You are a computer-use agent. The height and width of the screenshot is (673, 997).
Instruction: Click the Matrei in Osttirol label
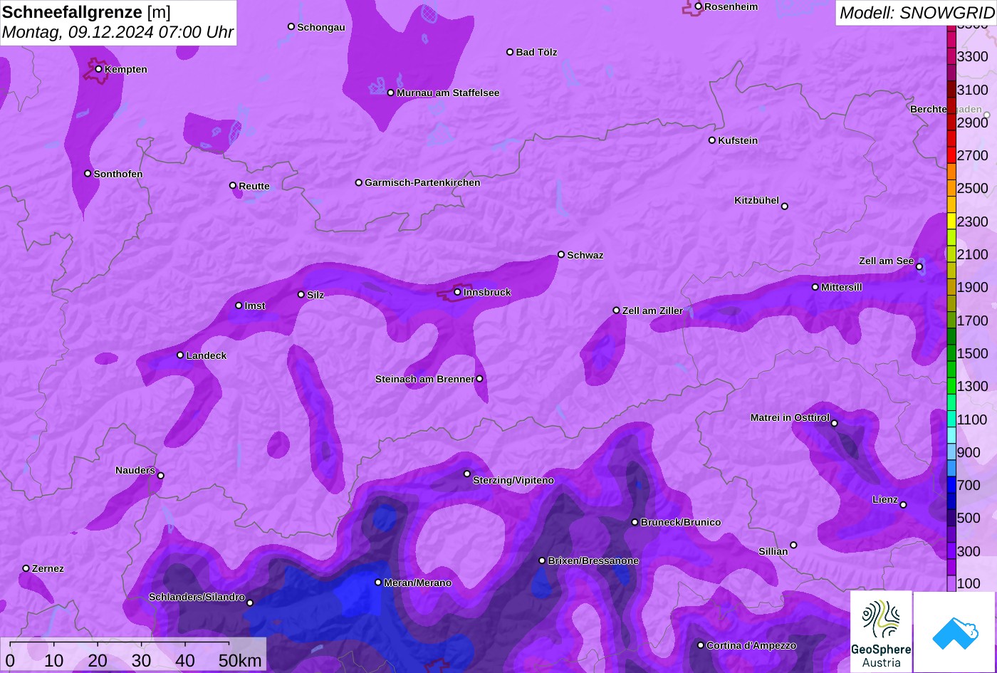(x=790, y=418)
